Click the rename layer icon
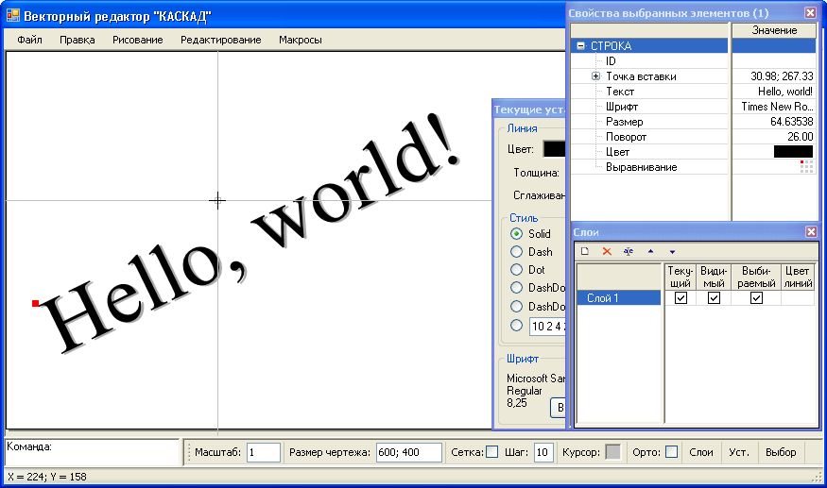The width and height of the screenshot is (827, 488). pos(628,251)
